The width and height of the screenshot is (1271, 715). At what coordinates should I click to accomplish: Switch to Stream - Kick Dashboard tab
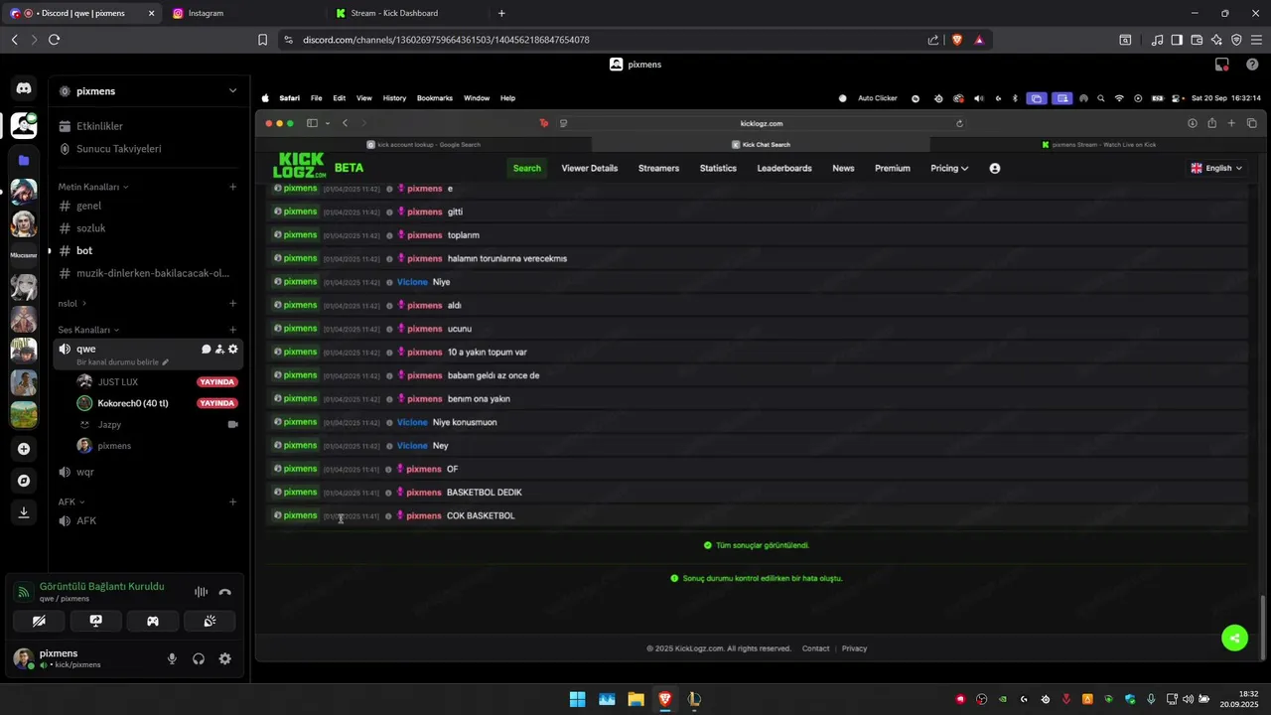[407, 13]
